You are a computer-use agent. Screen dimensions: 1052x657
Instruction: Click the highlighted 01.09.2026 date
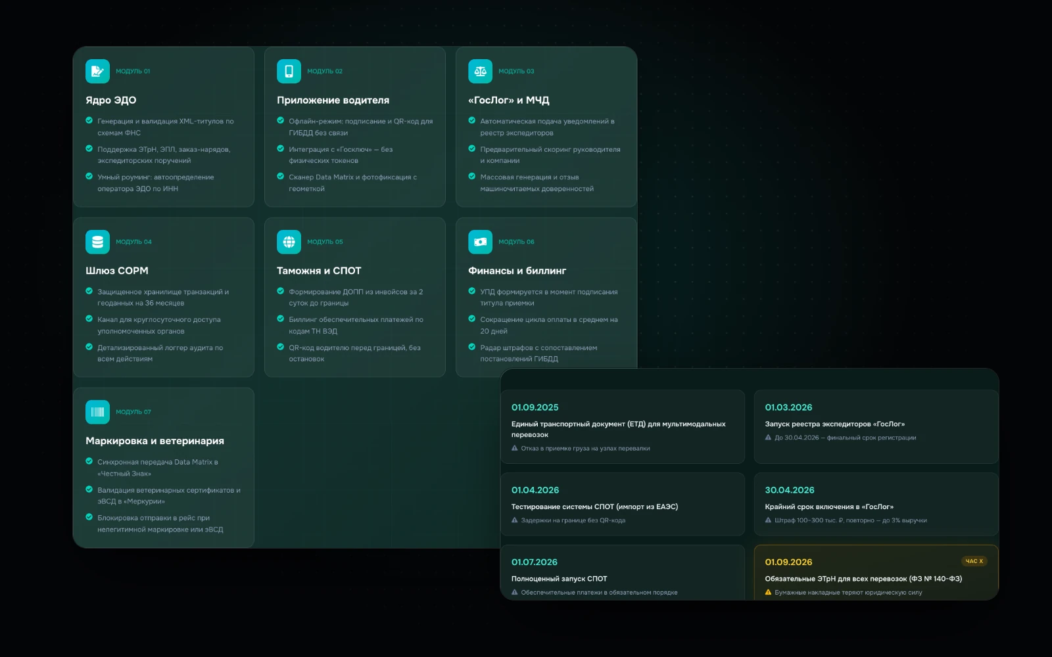tap(788, 562)
